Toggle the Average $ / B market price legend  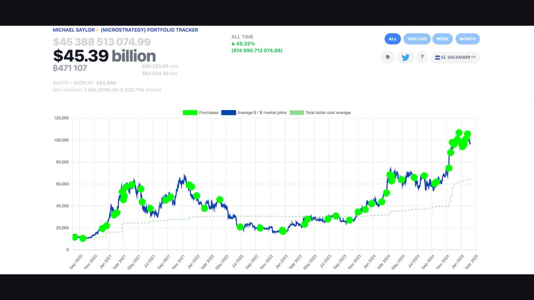click(x=254, y=112)
